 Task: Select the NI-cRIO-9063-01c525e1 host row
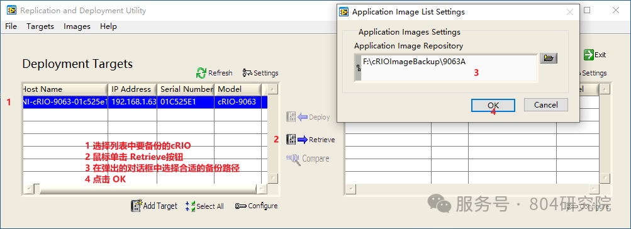pos(145,102)
